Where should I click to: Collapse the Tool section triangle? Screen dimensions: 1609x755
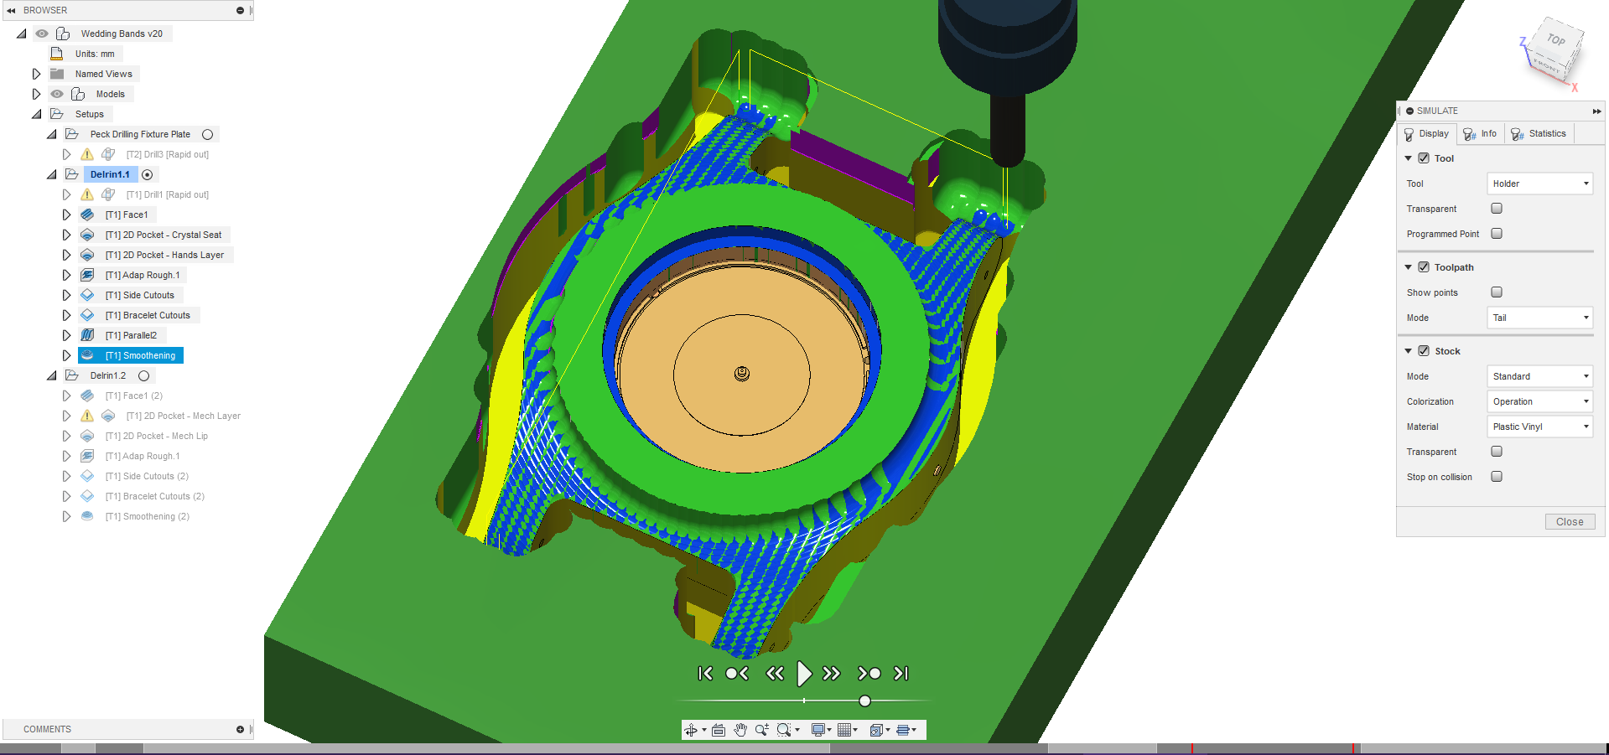pyautogui.click(x=1409, y=158)
